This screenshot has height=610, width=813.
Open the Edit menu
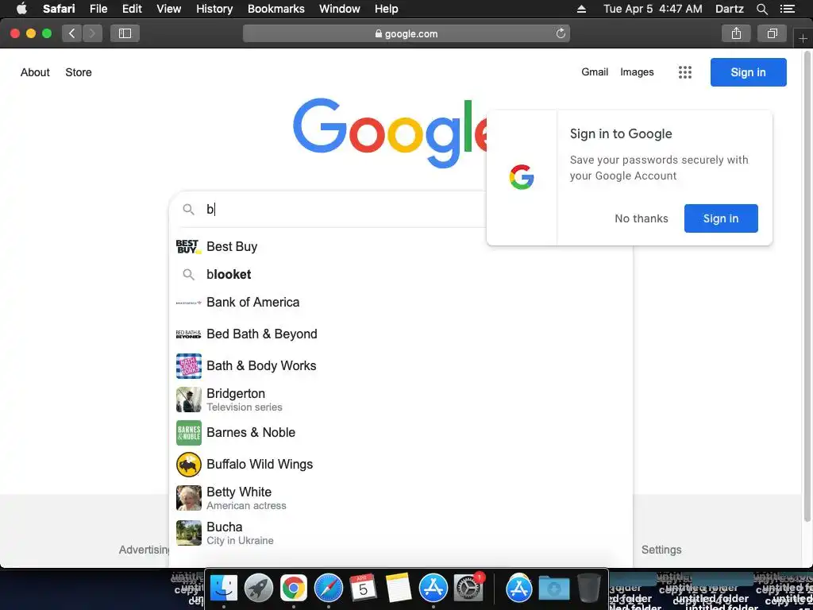pyautogui.click(x=132, y=9)
